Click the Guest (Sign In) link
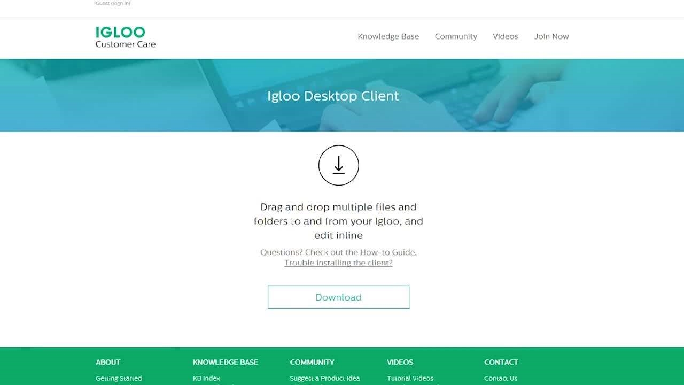The height and width of the screenshot is (385, 684). [113, 3]
